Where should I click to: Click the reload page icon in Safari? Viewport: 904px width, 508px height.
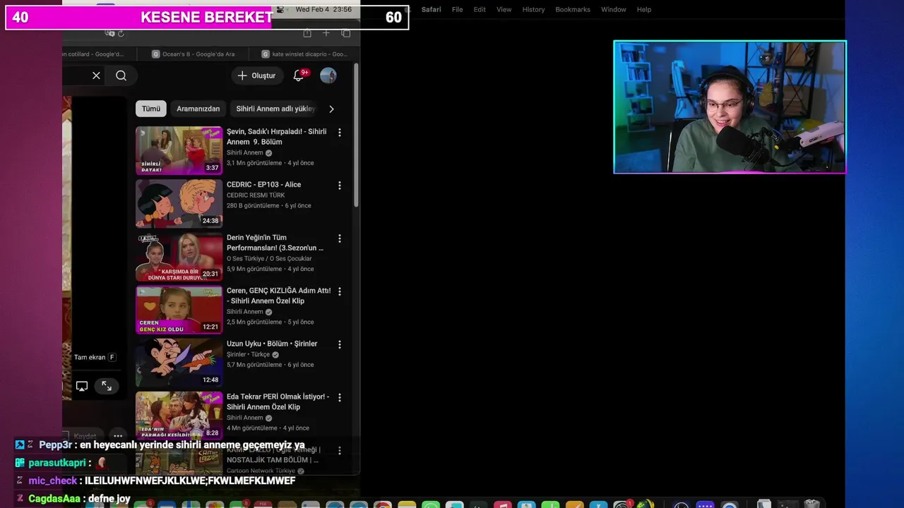tap(121, 33)
